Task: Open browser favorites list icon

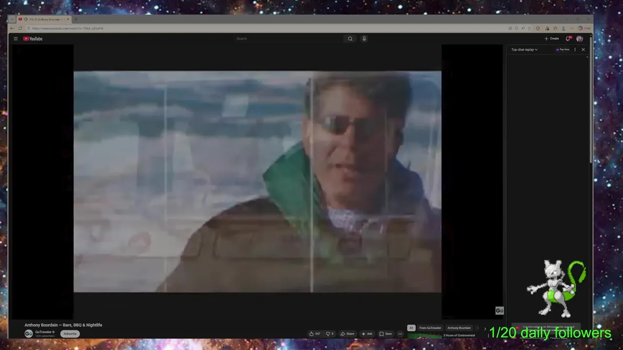Action: (x=555, y=28)
